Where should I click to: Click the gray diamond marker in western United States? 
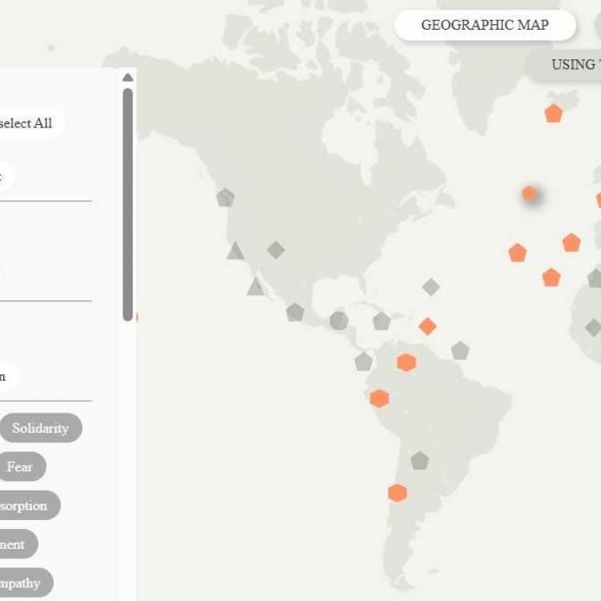(x=276, y=250)
